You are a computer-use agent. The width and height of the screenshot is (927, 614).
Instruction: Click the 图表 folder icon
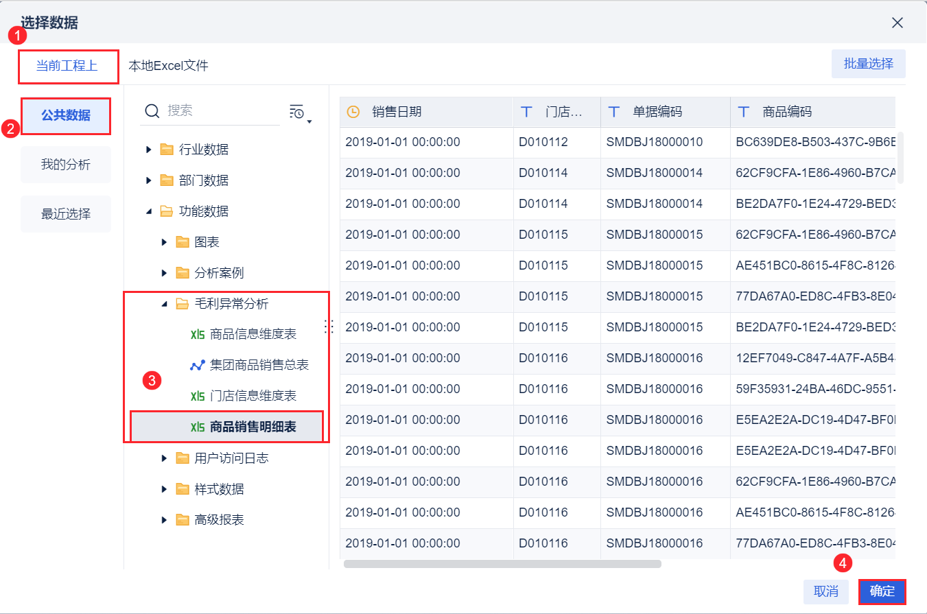[x=183, y=242]
